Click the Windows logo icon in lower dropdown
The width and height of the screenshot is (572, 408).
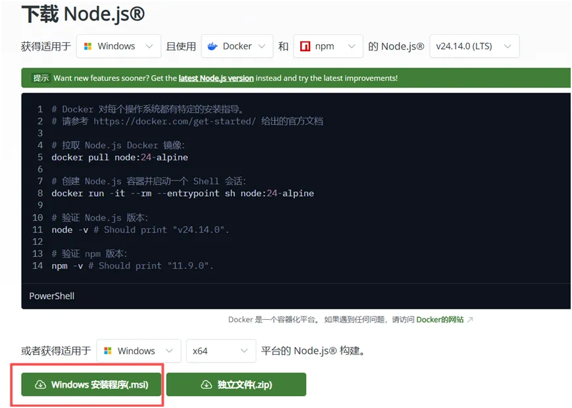pyautogui.click(x=107, y=351)
